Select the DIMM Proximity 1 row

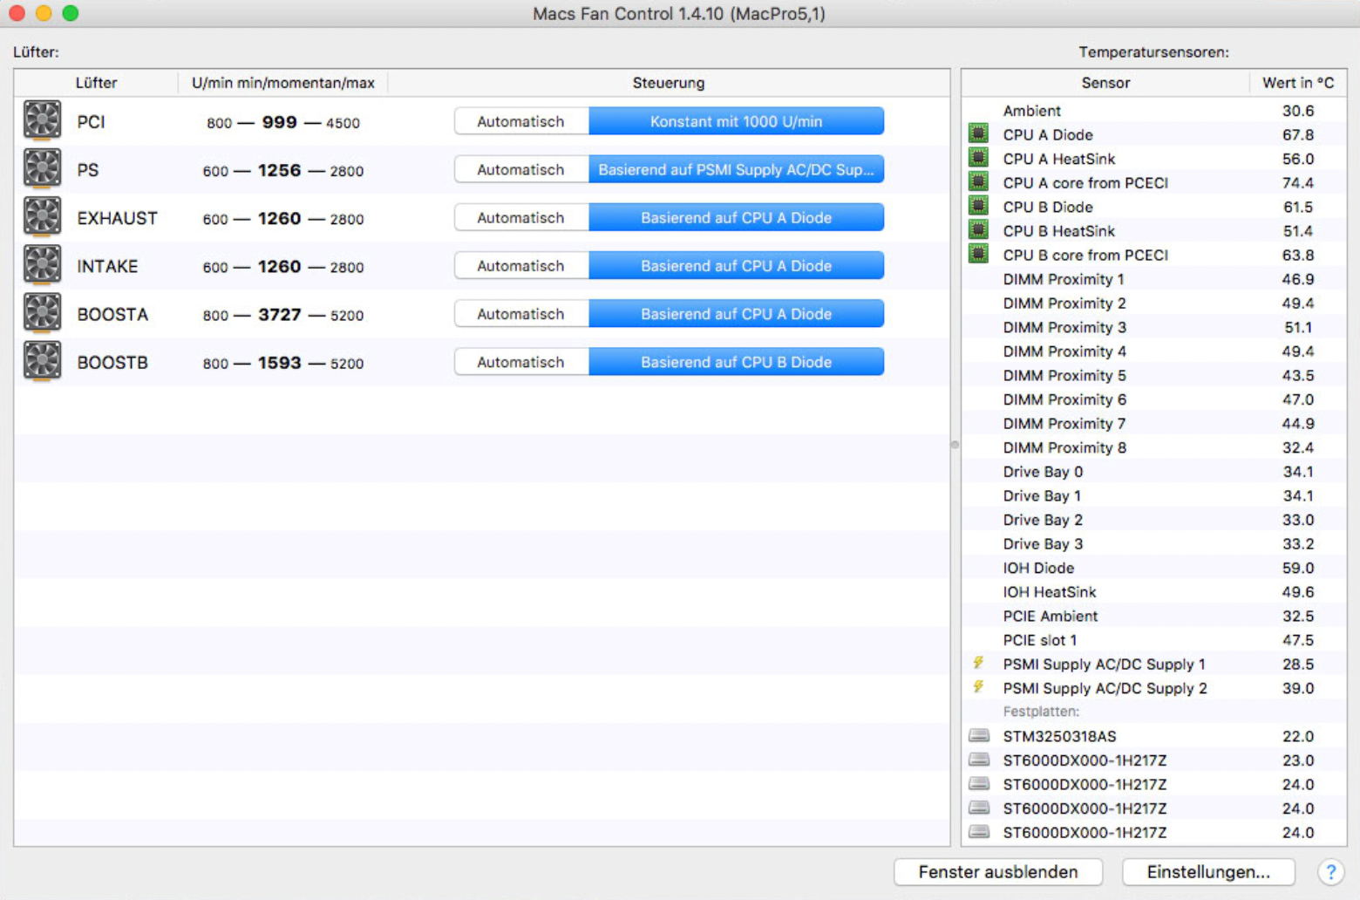tap(1154, 278)
